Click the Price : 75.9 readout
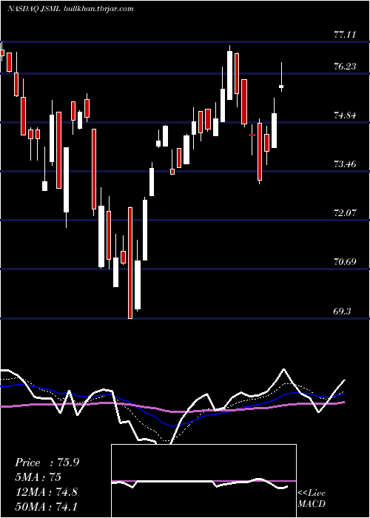This screenshot has height=518, width=370. pos(47,462)
